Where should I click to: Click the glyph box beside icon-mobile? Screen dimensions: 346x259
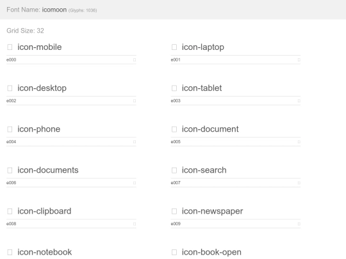pos(10,47)
